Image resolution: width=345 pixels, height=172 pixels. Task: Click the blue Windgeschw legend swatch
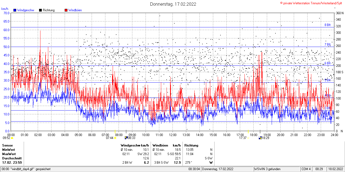point(15,10)
